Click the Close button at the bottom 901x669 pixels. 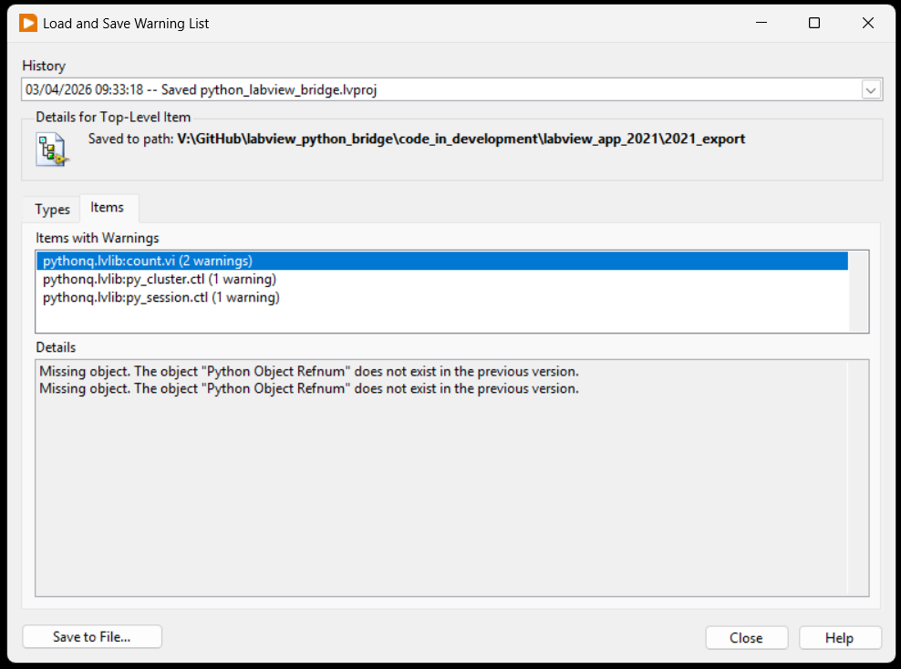pyautogui.click(x=746, y=638)
